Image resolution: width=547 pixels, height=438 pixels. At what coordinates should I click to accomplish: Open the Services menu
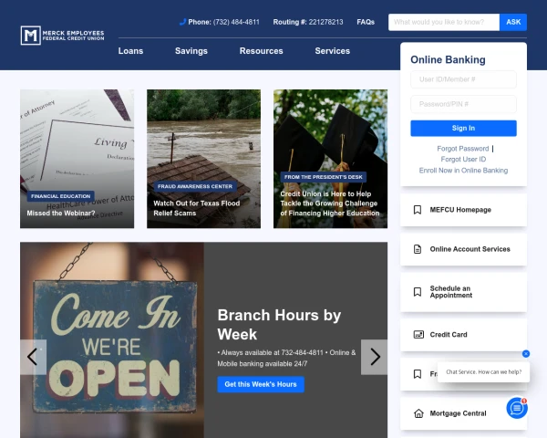pyautogui.click(x=332, y=51)
